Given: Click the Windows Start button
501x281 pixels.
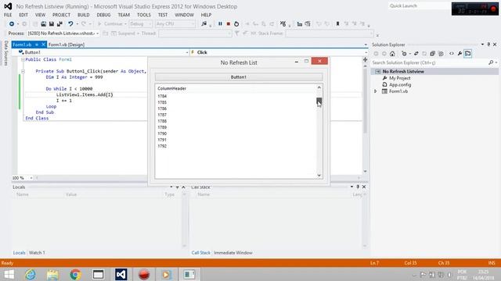Looking at the screenshot, I should click(x=9, y=274).
